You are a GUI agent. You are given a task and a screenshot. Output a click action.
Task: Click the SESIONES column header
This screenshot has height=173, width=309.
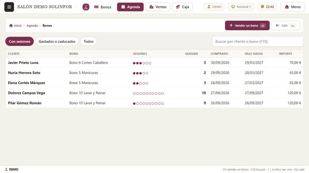point(140,53)
